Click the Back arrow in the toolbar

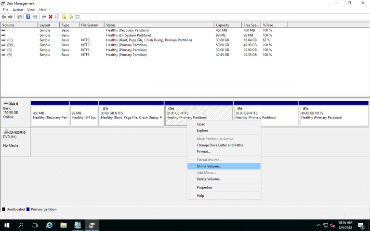coord(4,17)
